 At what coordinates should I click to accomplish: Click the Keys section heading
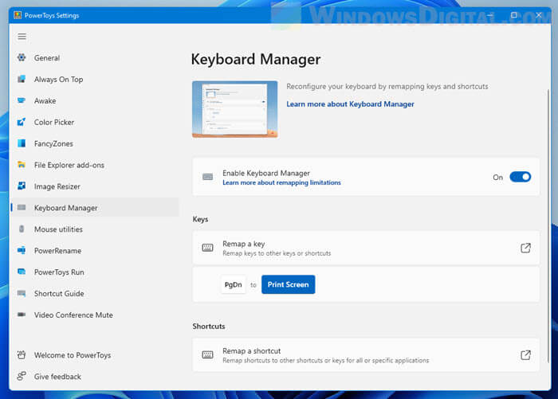click(200, 220)
